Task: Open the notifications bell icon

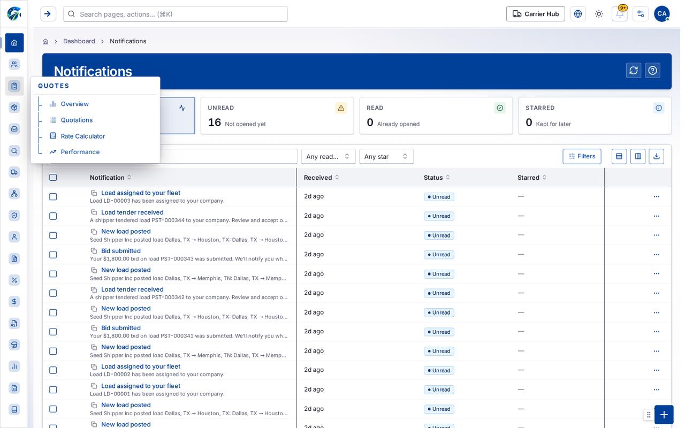Action: pyautogui.click(x=620, y=14)
